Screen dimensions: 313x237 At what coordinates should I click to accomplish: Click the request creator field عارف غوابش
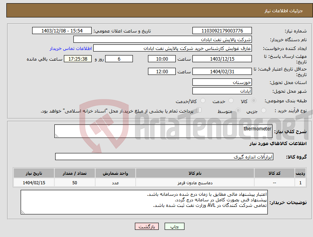pyautogui.click(x=173, y=48)
